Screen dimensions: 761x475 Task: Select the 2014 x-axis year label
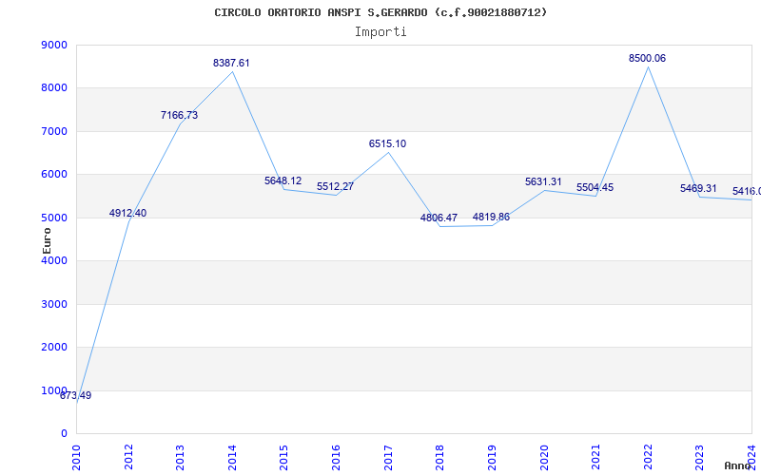tap(232, 458)
